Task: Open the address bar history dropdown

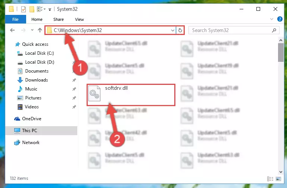Action: click(x=172, y=30)
